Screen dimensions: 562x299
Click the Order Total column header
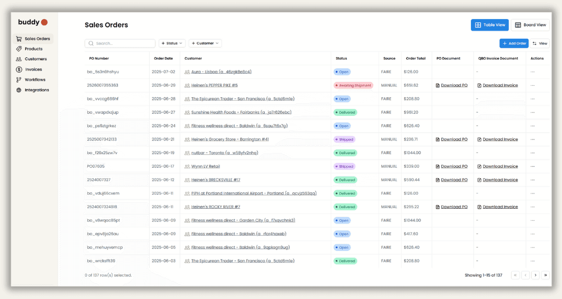pyautogui.click(x=416, y=58)
